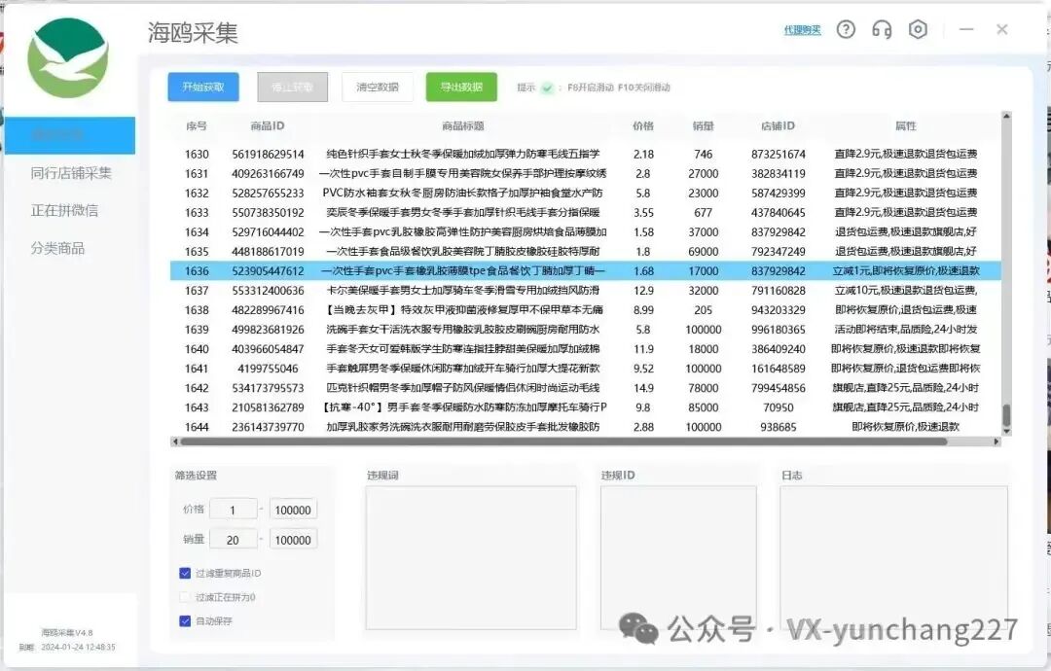This screenshot has height=671, width=1051.
Task: Click price 3.55 in row 1633
Action: pyautogui.click(x=643, y=212)
